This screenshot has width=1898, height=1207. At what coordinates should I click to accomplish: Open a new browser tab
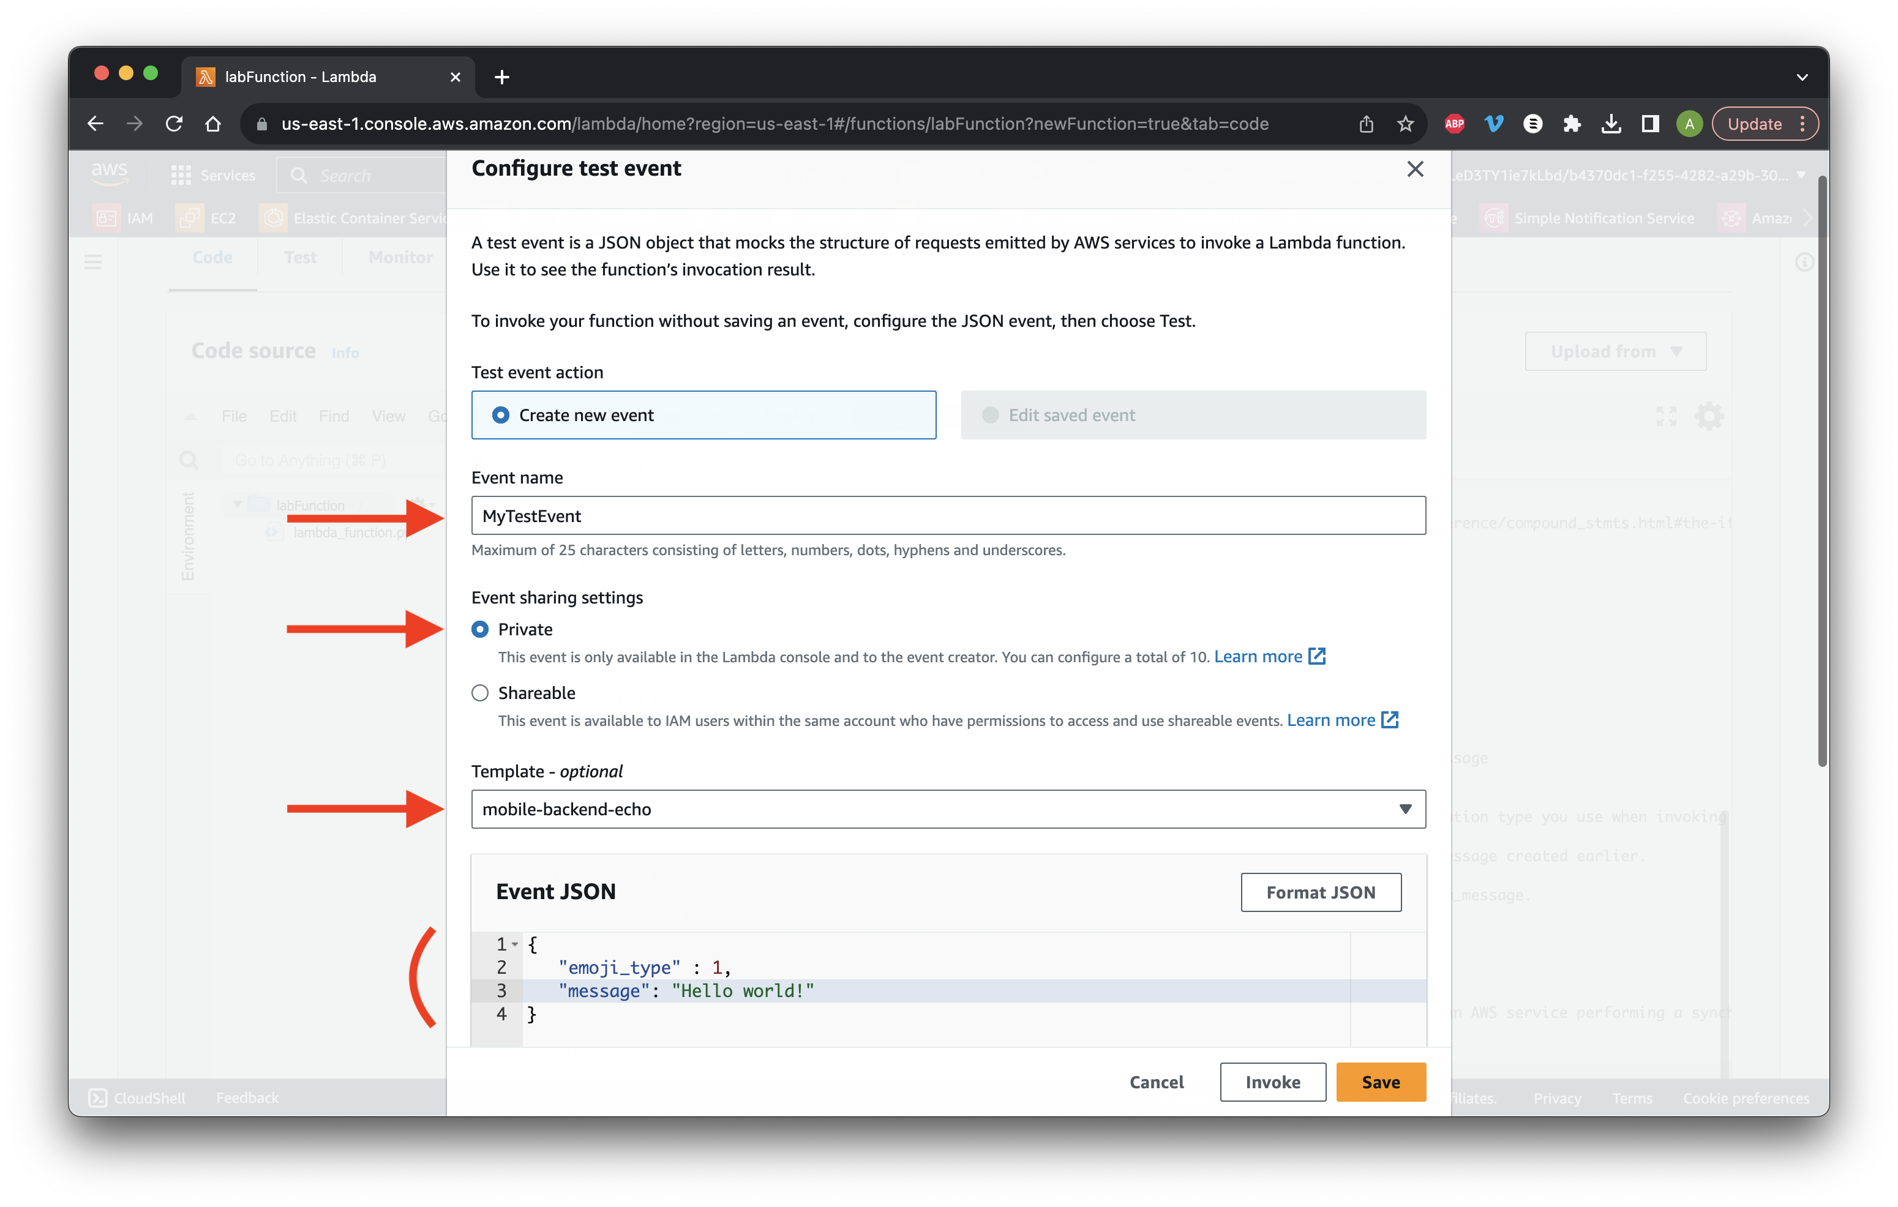pos(502,77)
